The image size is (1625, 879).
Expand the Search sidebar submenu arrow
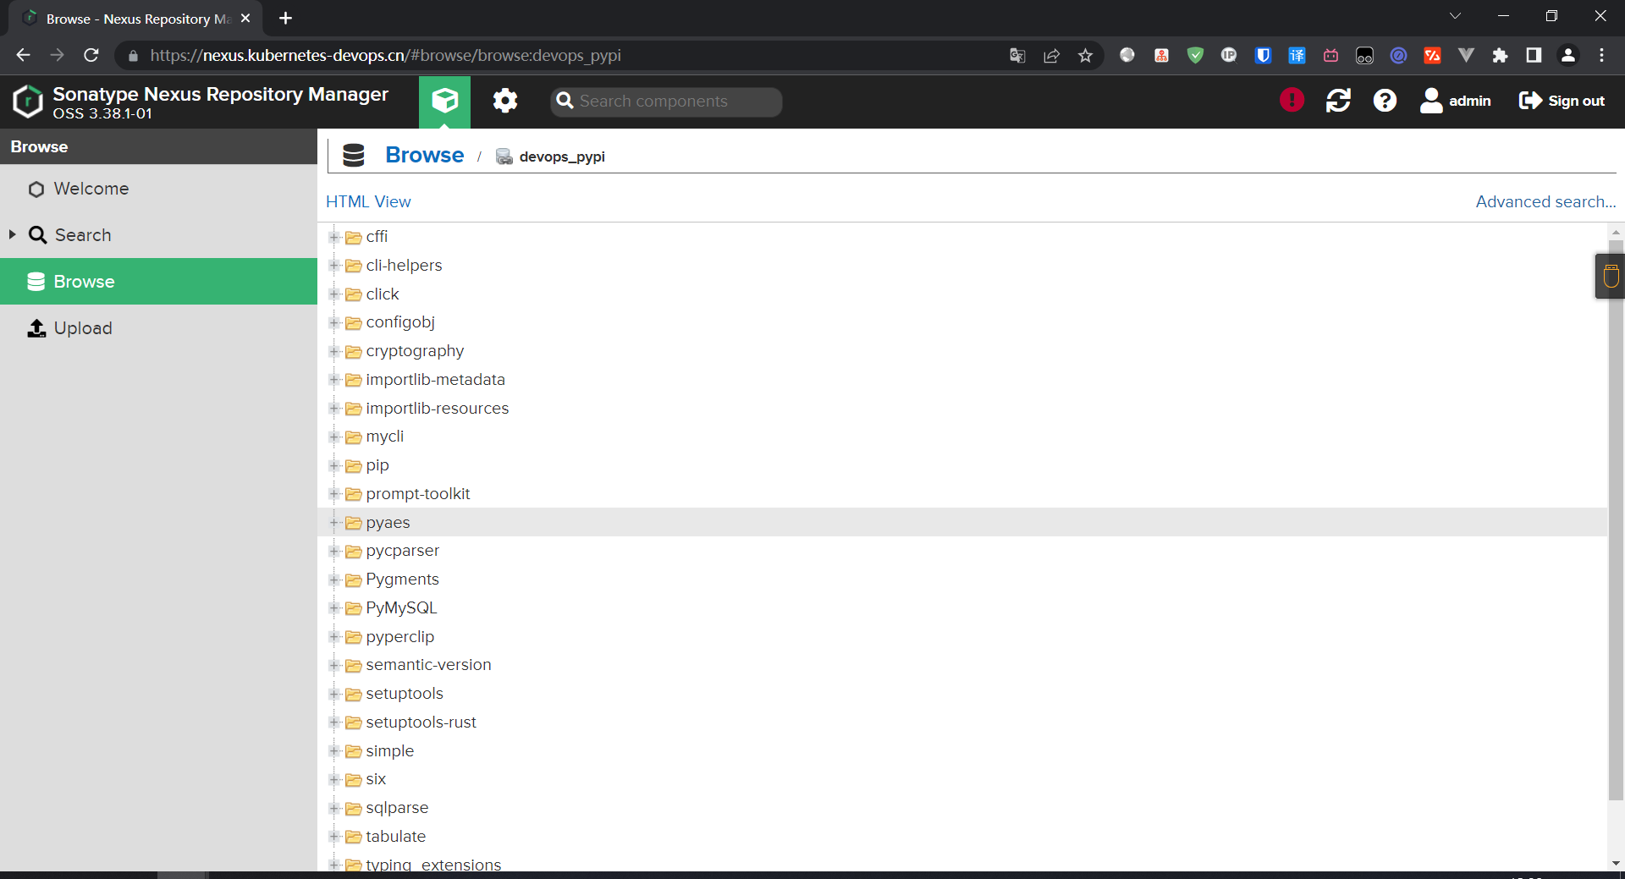point(13,234)
